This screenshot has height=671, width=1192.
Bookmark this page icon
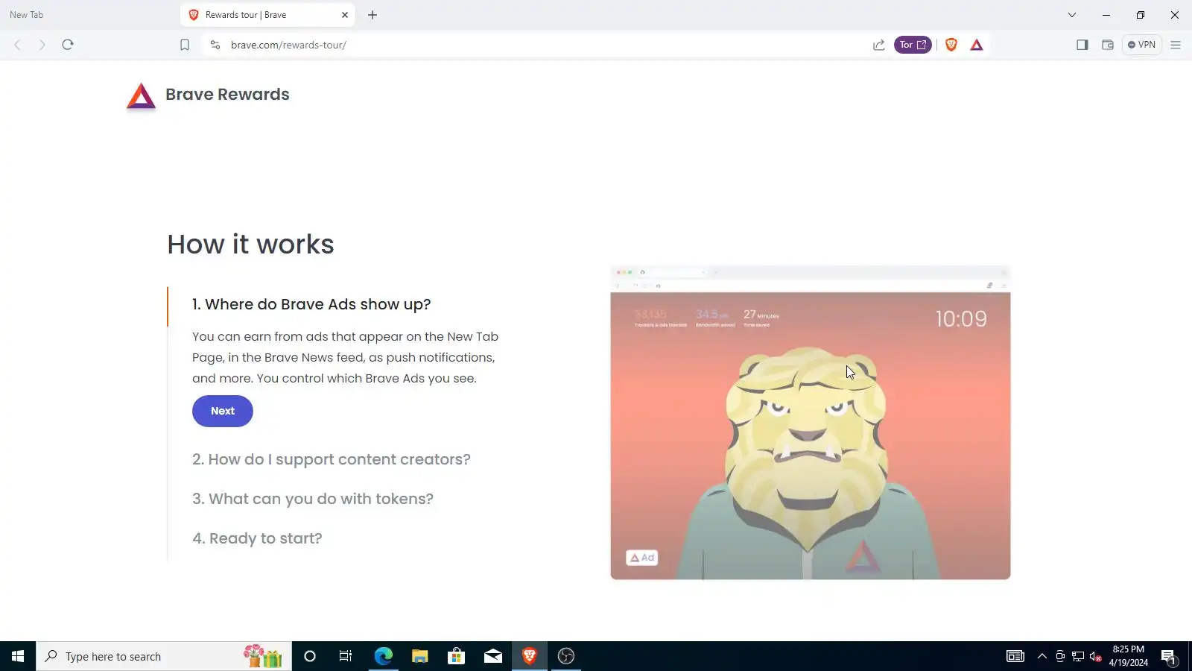click(x=185, y=45)
